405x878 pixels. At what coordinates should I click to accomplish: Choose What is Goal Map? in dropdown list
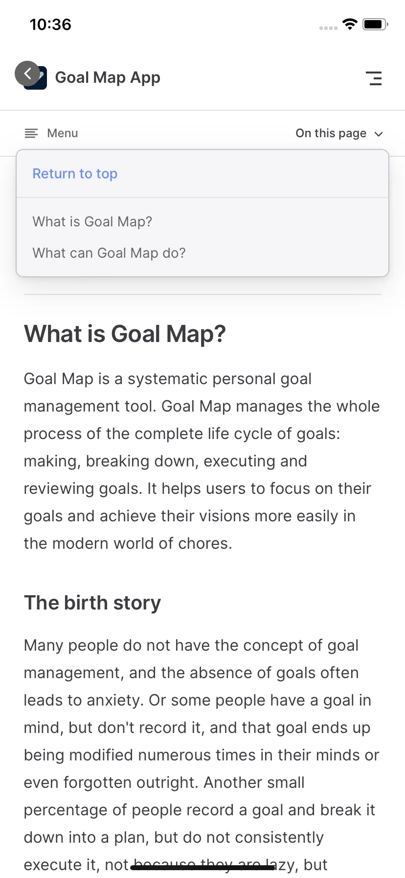pos(92,221)
